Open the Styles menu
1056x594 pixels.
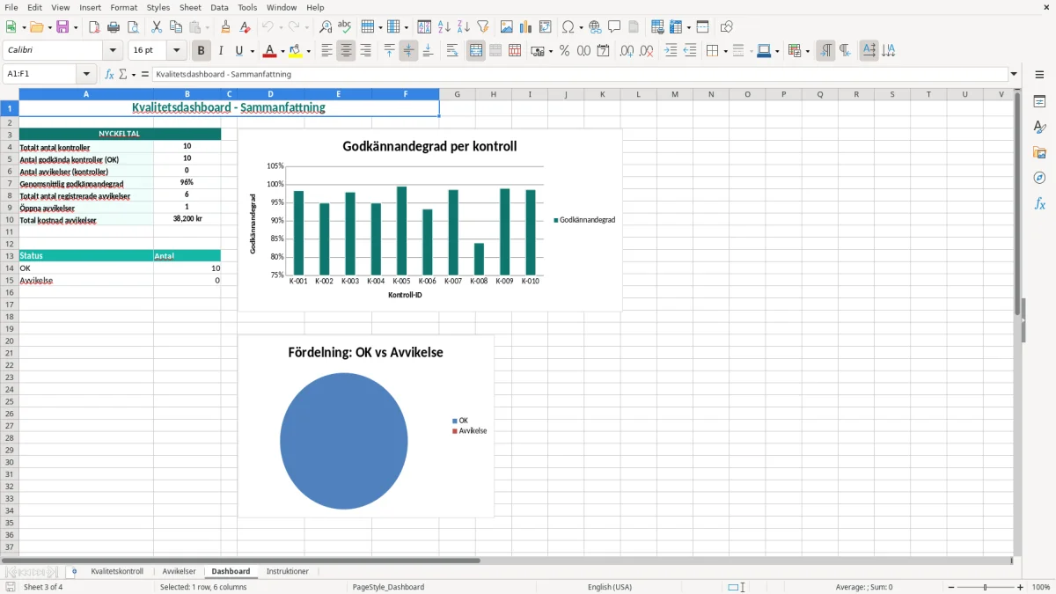158,7
